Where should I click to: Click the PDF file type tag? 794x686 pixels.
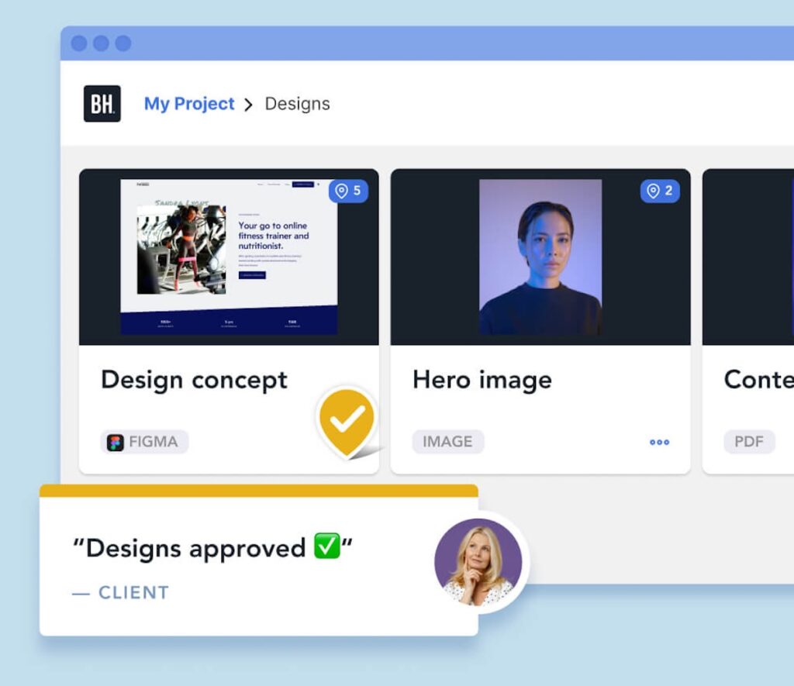tap(749, 442)
